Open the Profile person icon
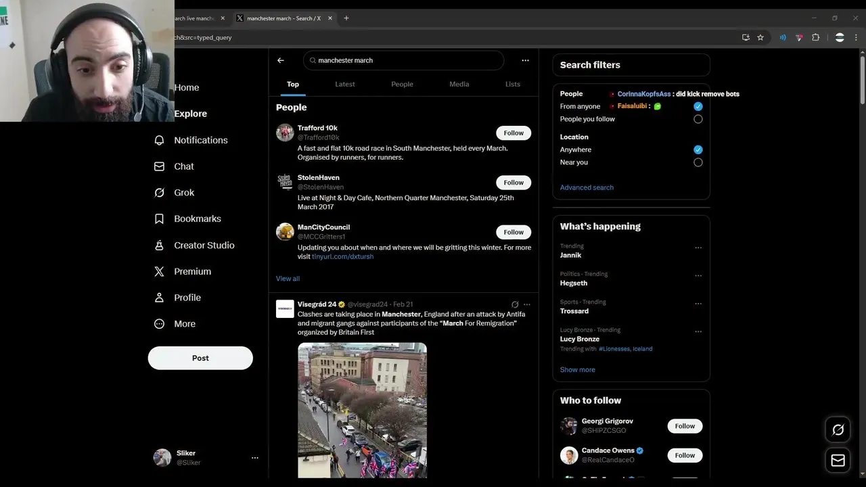Image resolution: width=866 pixels, height=487 pixels. point(159,298)
